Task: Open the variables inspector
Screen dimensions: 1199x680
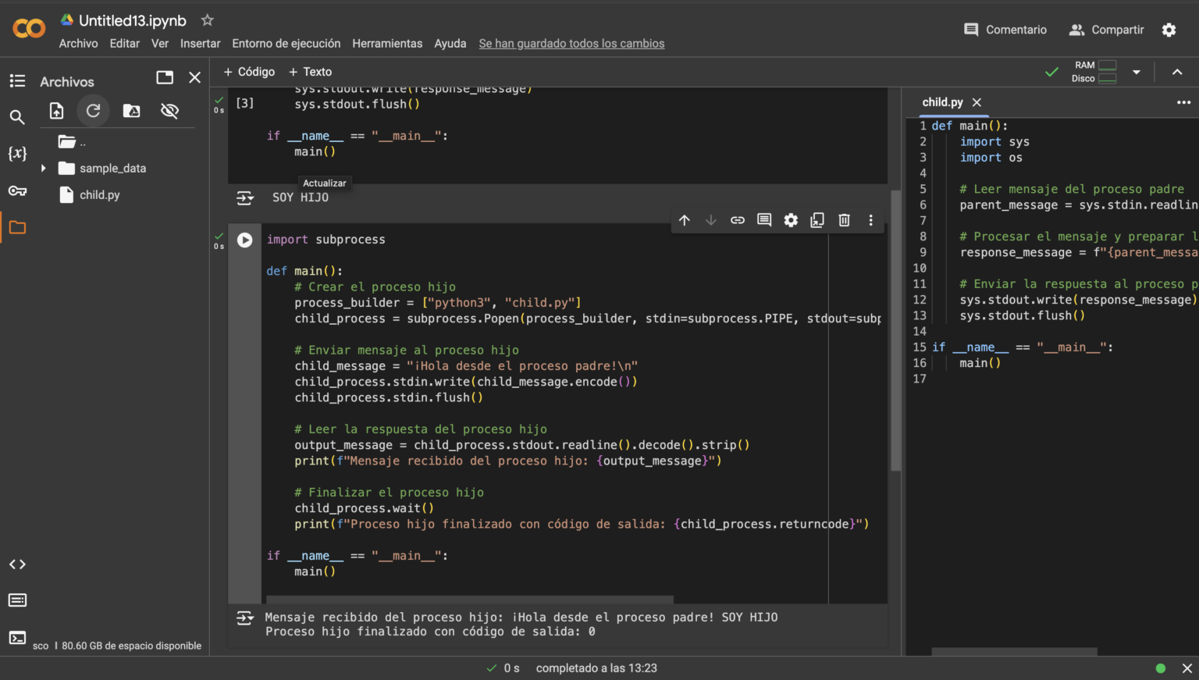Action: tap(17, 153)
